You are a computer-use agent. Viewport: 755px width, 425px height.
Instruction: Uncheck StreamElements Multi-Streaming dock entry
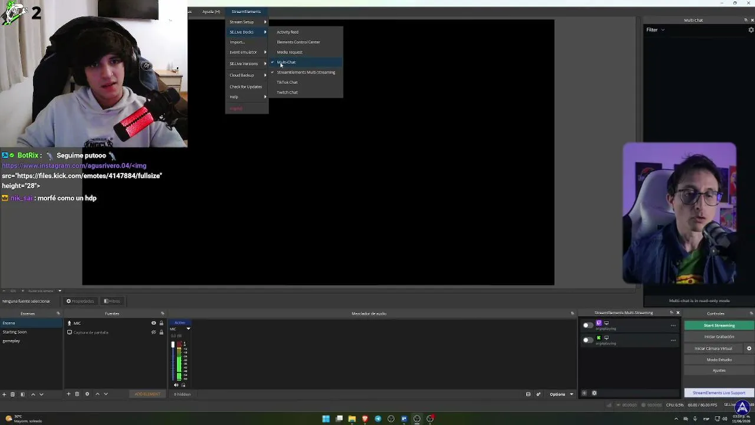tap(306, 72)
